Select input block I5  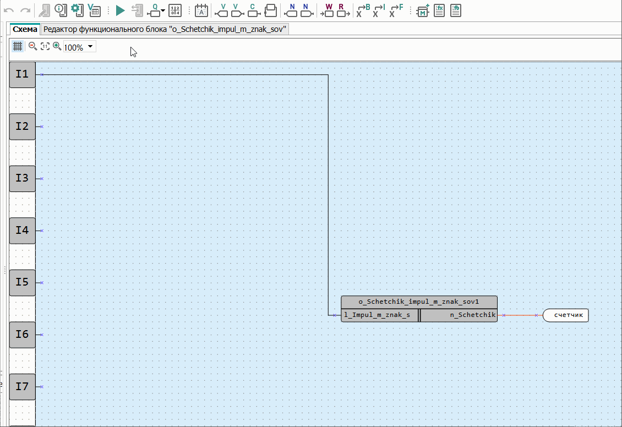pos(22,282)
